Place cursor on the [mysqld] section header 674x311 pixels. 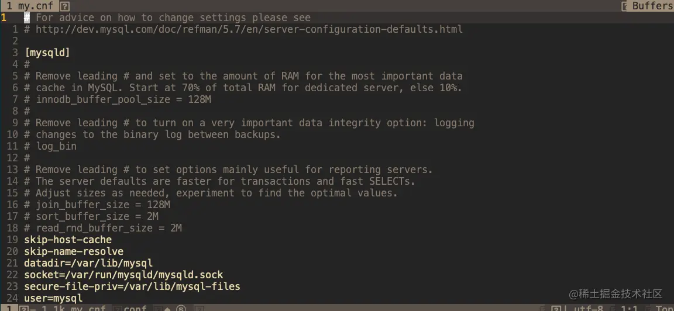coord(47,53)
